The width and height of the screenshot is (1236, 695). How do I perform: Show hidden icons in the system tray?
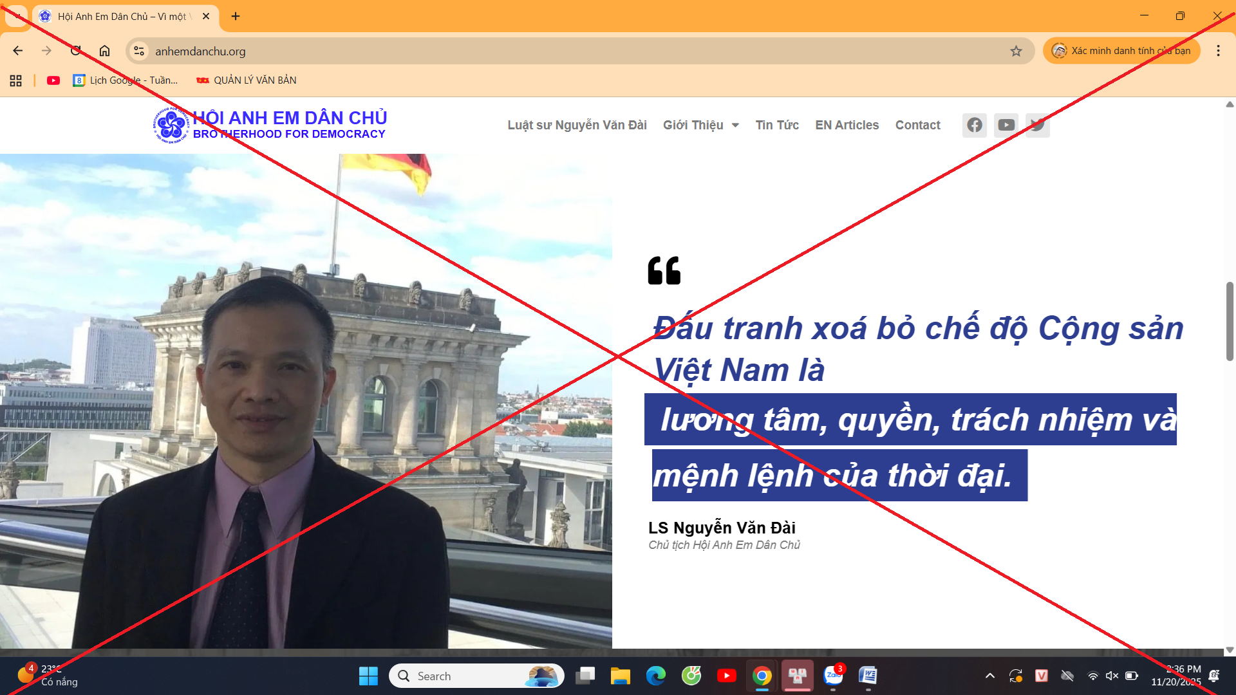point(991,676)
